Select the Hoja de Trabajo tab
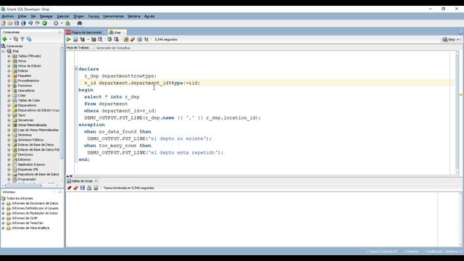This screenshot has width=464, height=261. pyautogui.click(x=78, y=48)
